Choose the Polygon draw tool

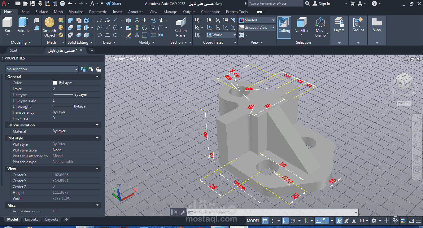click(x=99, y=35)
